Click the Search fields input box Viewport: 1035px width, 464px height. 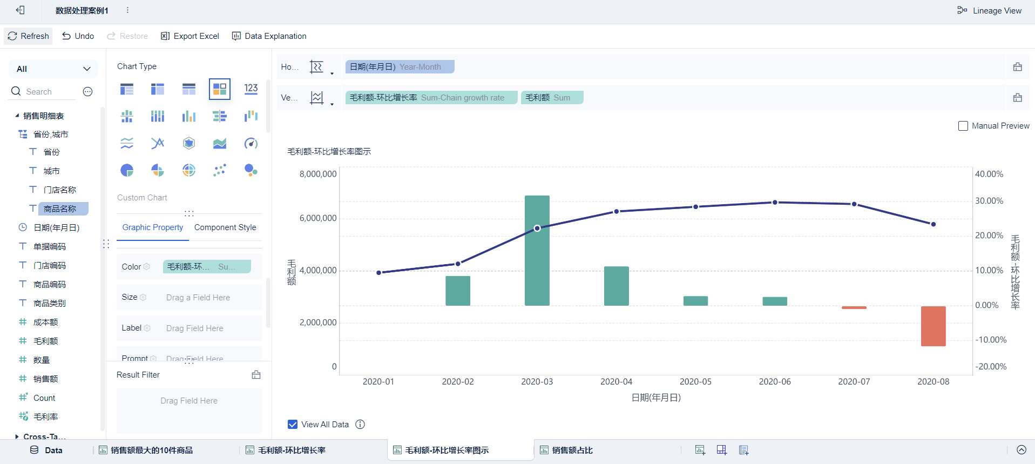pos(50,92)
